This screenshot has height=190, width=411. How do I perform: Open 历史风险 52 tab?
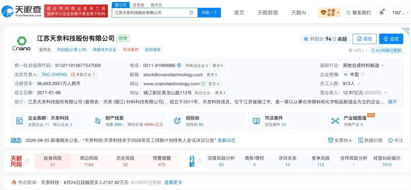(x=125, y=161)
